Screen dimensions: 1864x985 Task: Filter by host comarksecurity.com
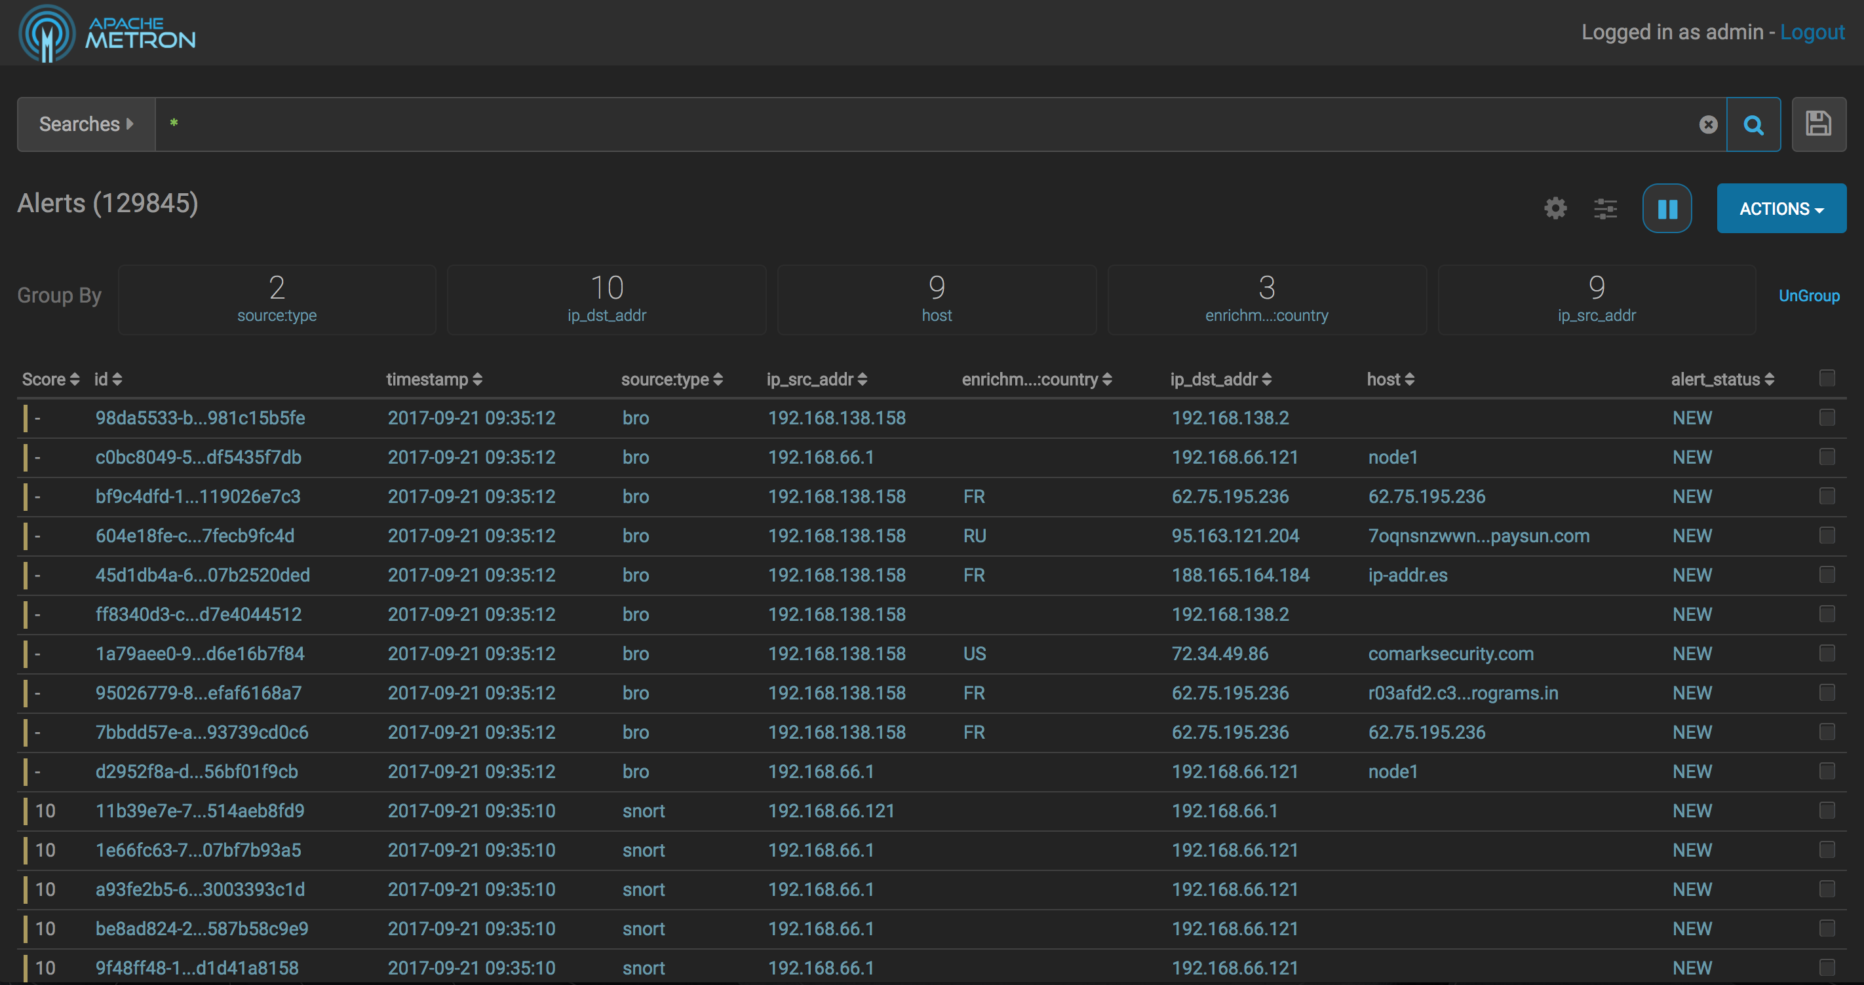1451,654
